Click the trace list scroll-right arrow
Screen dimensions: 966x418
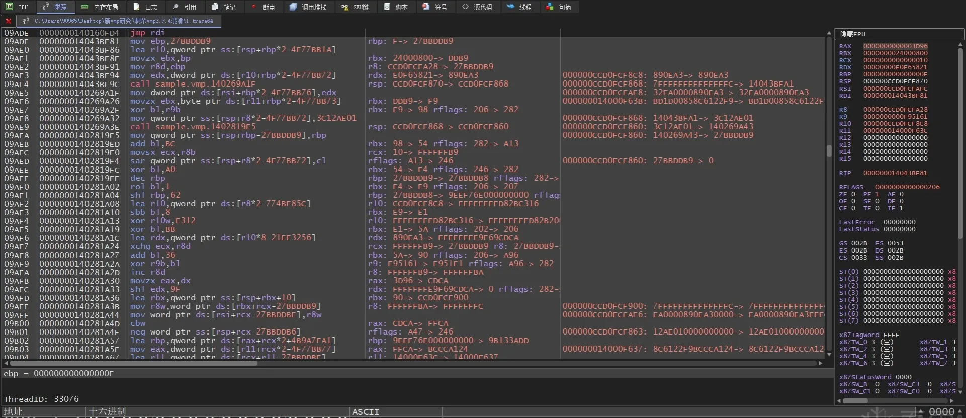(821, 363)
